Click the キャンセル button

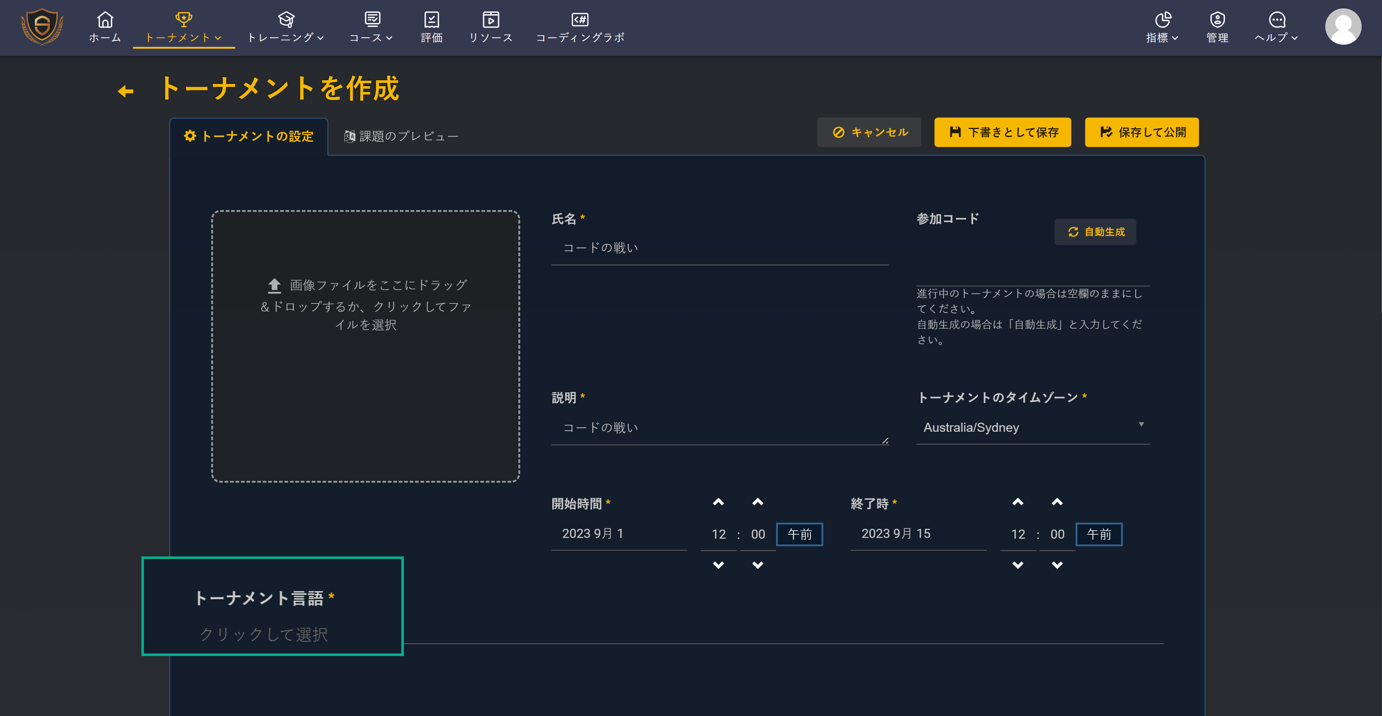point(869,132)
